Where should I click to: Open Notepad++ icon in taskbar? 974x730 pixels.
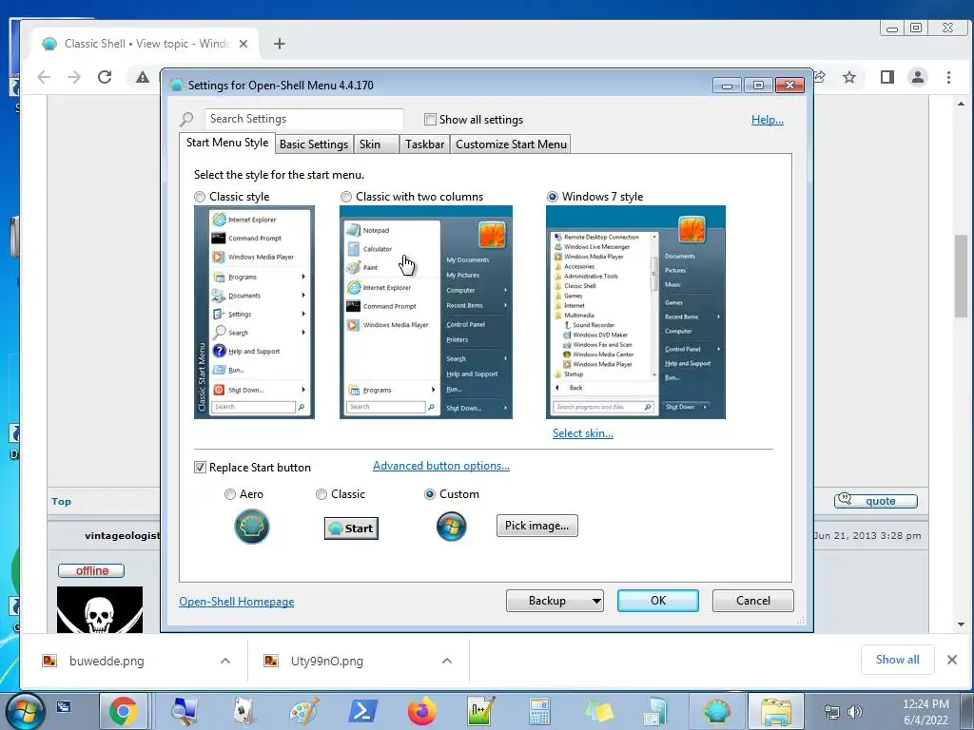[481, 711]
